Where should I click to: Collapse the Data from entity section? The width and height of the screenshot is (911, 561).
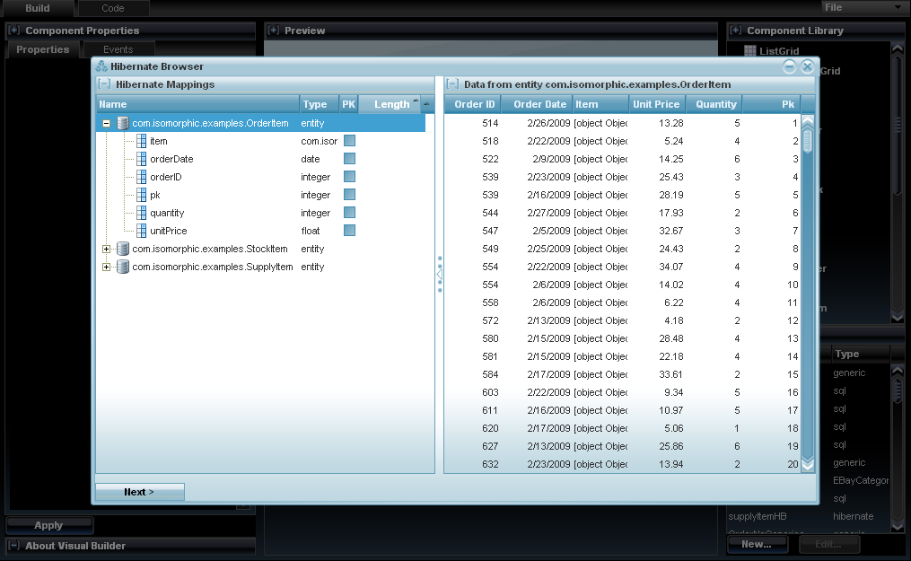[x=452, y=84]
